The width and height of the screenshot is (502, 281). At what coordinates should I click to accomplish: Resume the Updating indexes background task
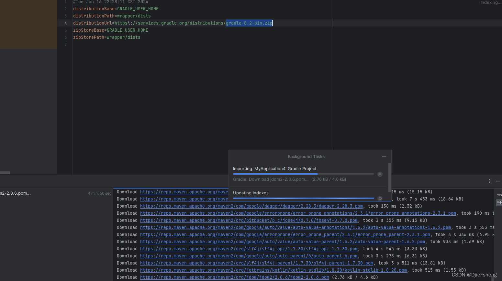[380, 198]
